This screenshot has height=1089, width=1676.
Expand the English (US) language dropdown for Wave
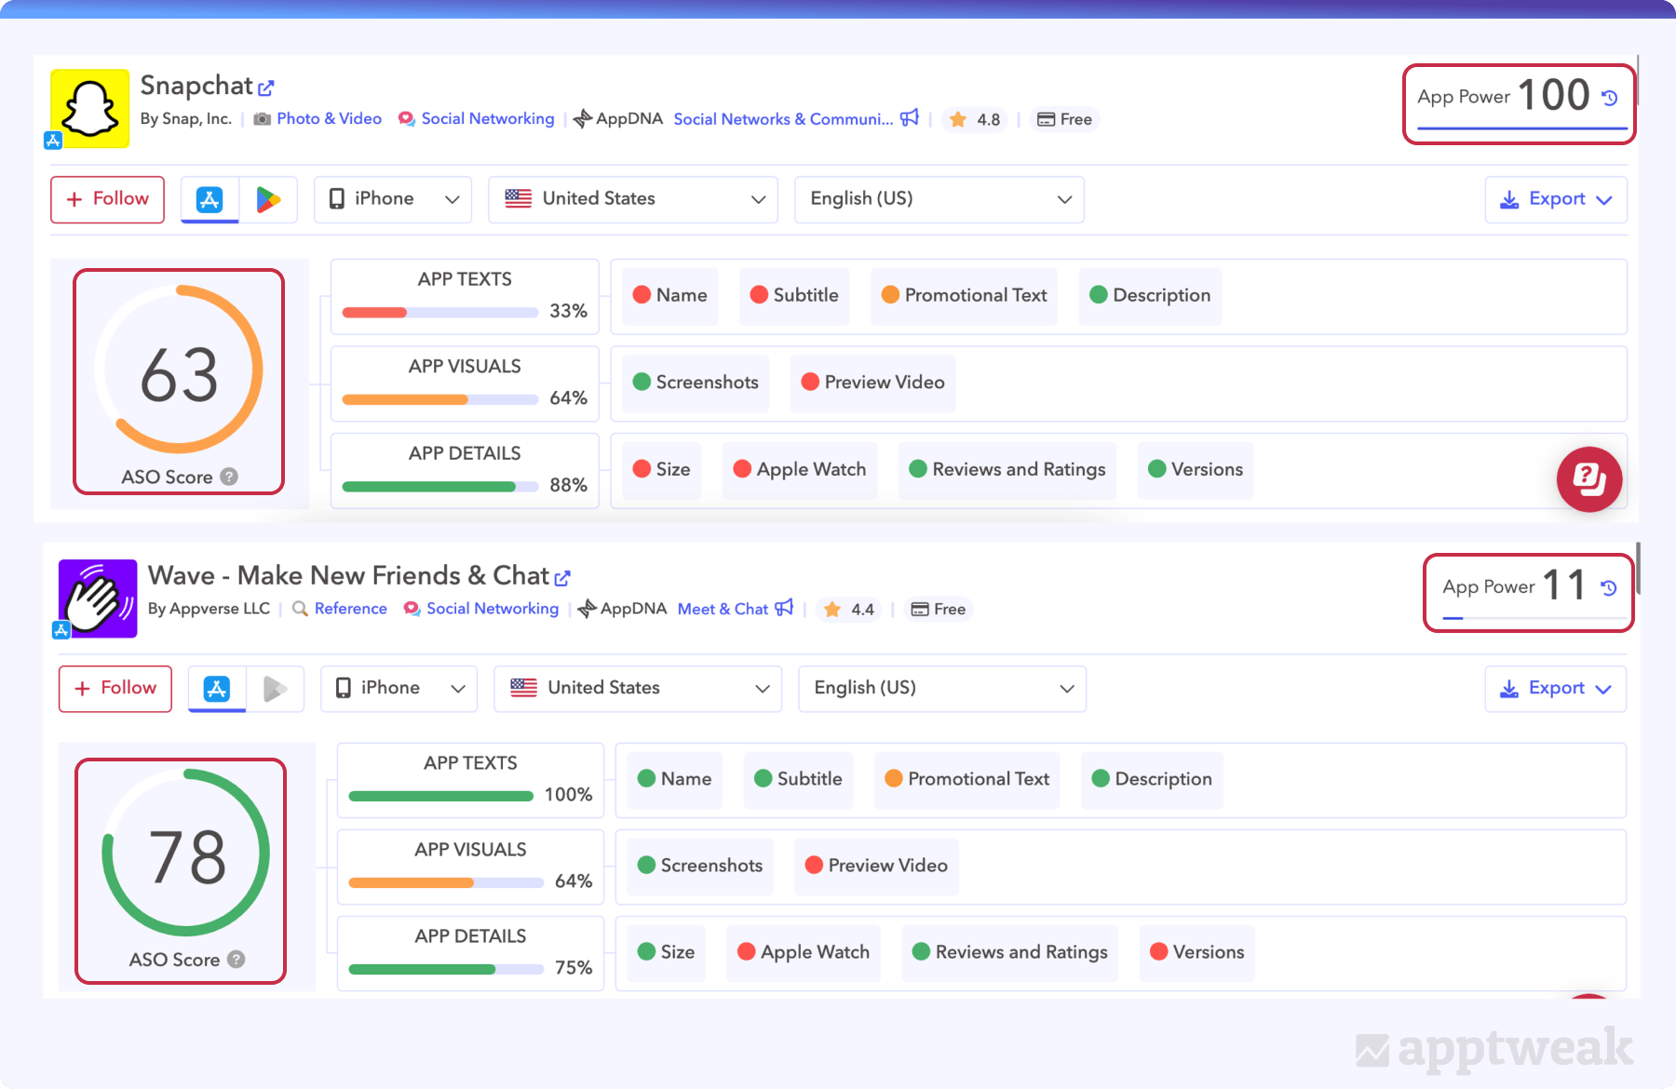pyautogui.click(x=941, y=689)
